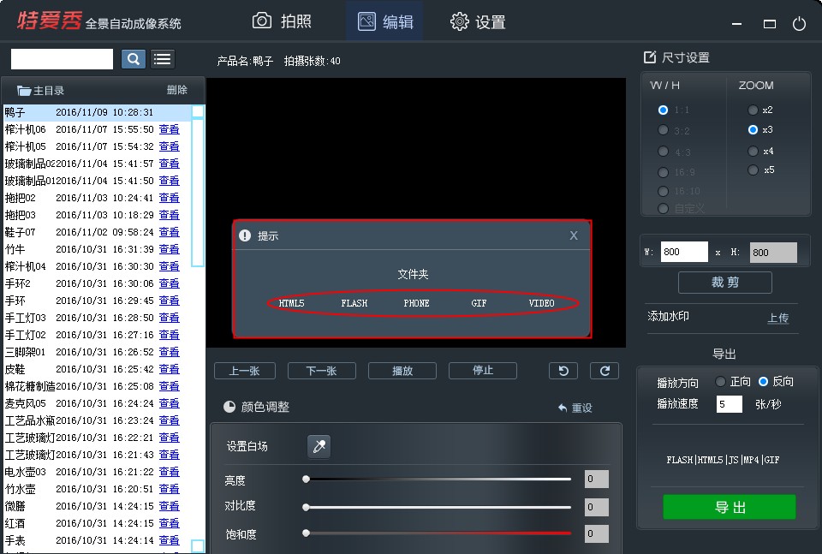Click the power exit icon
The width and height of the screenshot is (822, 554).
tap(799, 24)
